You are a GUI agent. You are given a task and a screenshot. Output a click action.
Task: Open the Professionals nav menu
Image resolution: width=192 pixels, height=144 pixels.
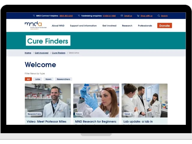[145, 26]
